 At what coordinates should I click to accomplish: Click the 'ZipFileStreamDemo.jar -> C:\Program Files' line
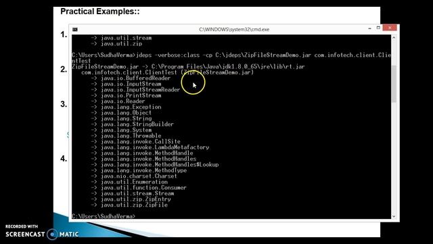click(188, 66)
